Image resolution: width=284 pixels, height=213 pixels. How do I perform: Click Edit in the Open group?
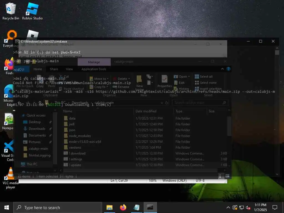click(x=179, y=83)
